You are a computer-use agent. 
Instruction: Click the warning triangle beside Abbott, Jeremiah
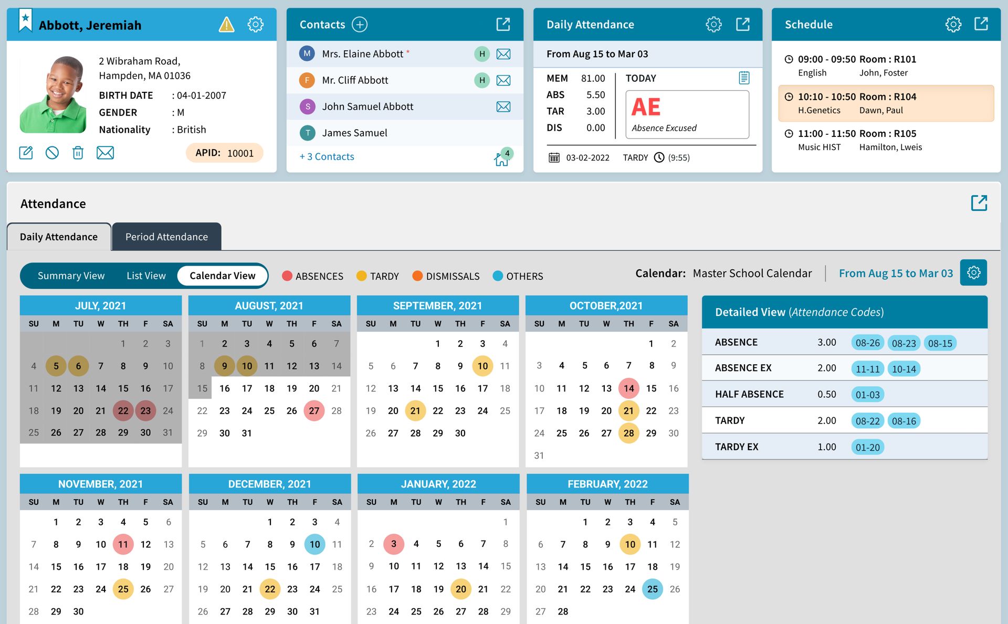click(x=226, y=24)
